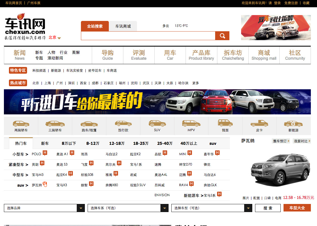Click the 更多 cities link
Viewport: 317px width, 226px height.
(x=196, y=83)
